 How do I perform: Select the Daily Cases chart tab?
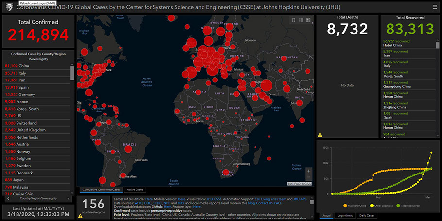point(367,215)
